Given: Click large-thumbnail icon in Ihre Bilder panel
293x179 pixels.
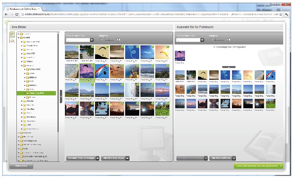Looking at the screenshot, I should [118, 39].
